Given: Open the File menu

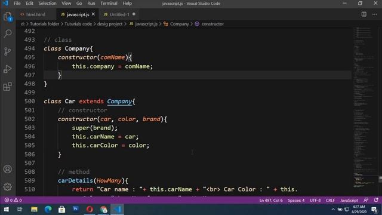Looking at the screenshot, I should [17, 4].
